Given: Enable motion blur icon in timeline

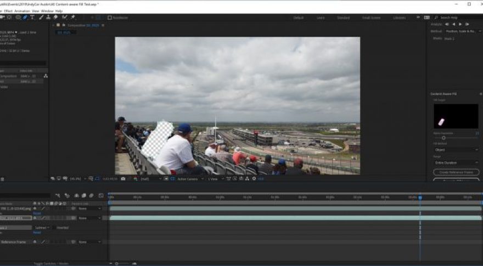Looking at the screenshot, I should (91, 195).
